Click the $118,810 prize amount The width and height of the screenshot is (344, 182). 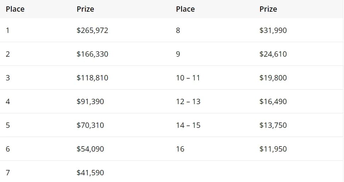(x=92, y=78)
